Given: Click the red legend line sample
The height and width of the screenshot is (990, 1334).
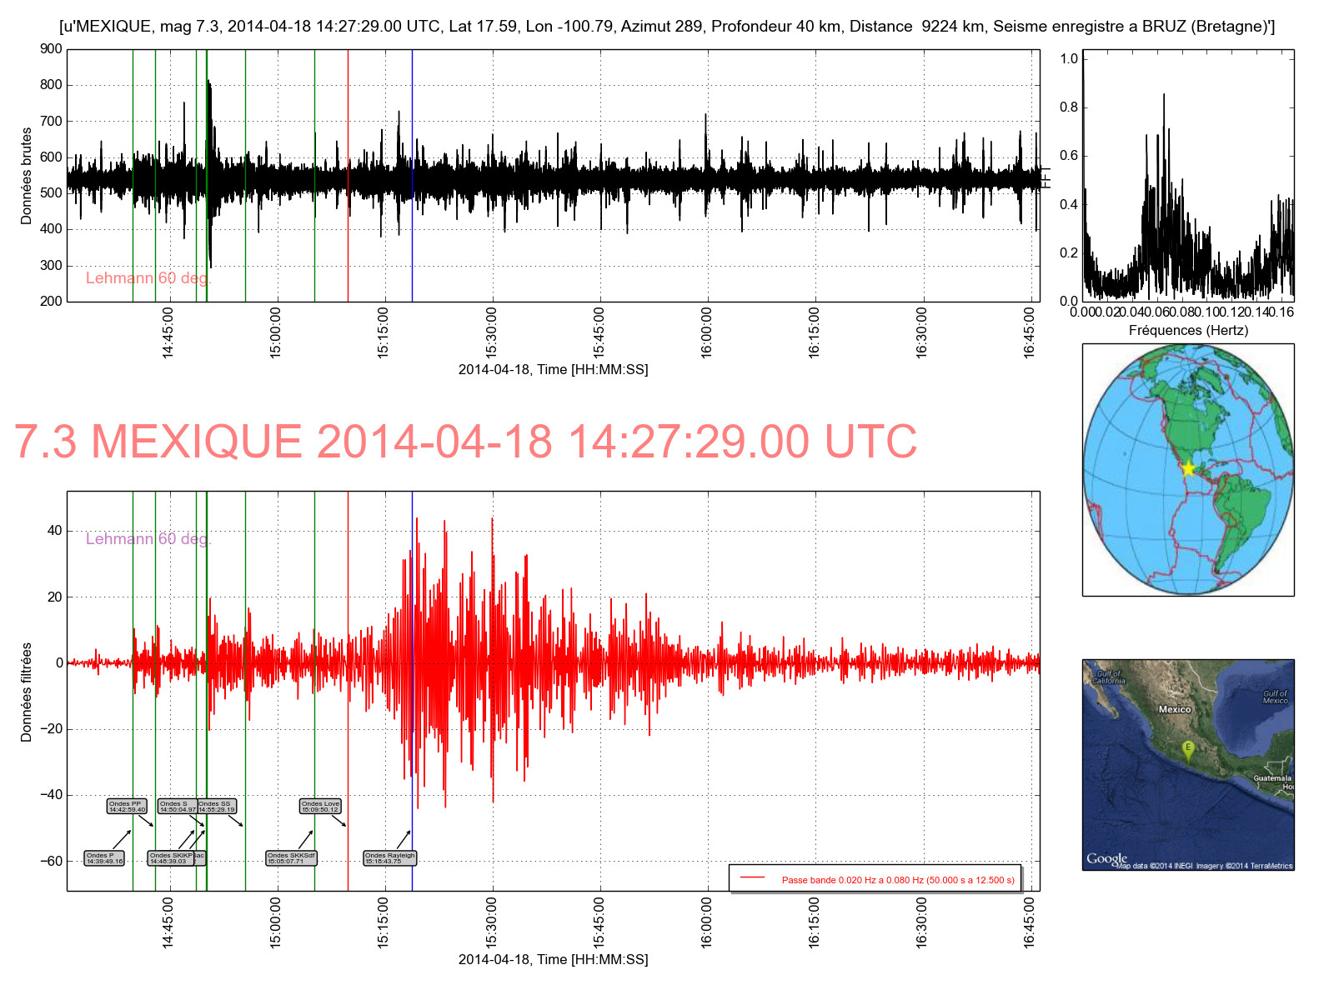Looking at the screenshot, I should click(x=752, y=877).
